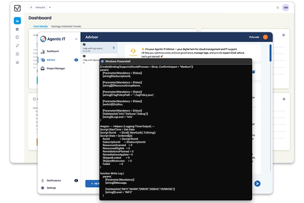Click the Advisor chat vertical scrollbar
Viewport: 304px width, 203px height.
[270, 54]
